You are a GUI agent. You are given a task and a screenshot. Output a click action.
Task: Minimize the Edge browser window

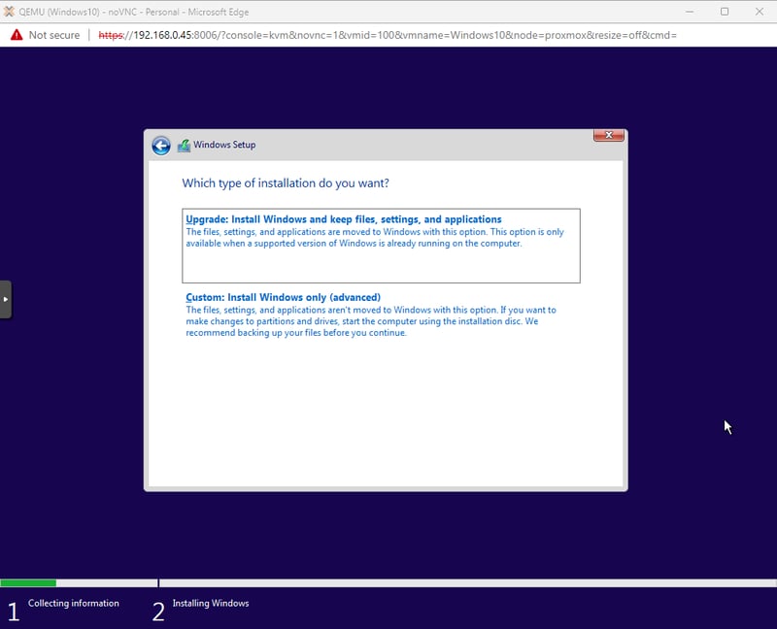tap(688, 11)
